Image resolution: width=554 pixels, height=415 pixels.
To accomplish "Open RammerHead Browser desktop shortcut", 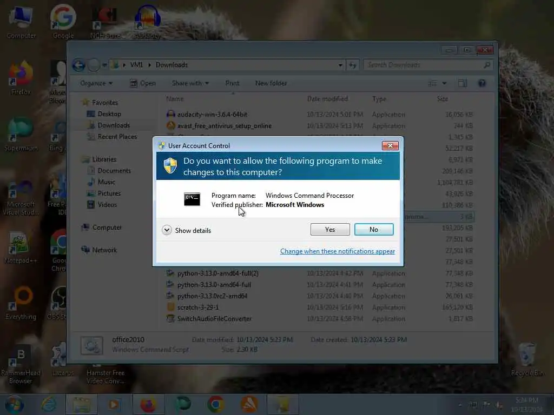I will [21, 365].
